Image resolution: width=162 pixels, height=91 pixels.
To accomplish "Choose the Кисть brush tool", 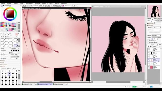I will [x=11, y=39].
